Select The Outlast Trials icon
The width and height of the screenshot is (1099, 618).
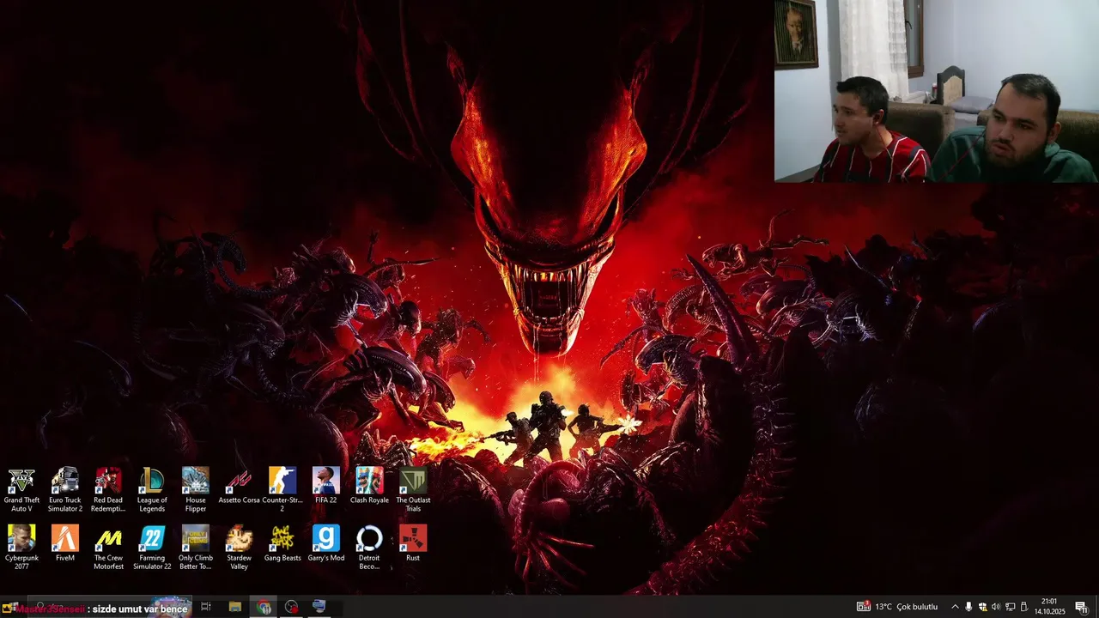point(413,490)
